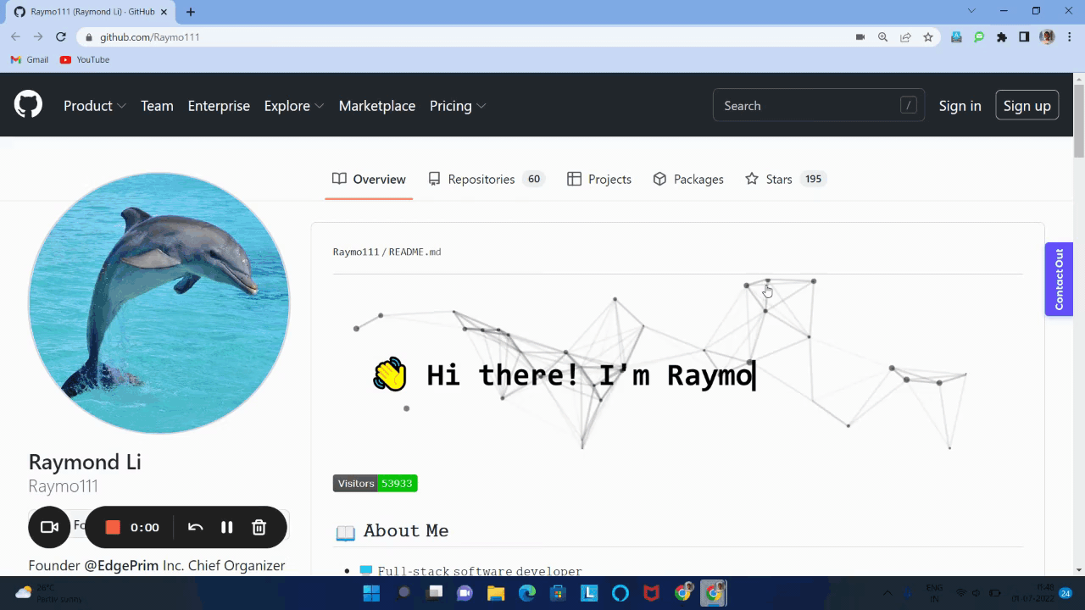
Task: Open the tab search chevron in Chrome
Action: click(971, 11)
